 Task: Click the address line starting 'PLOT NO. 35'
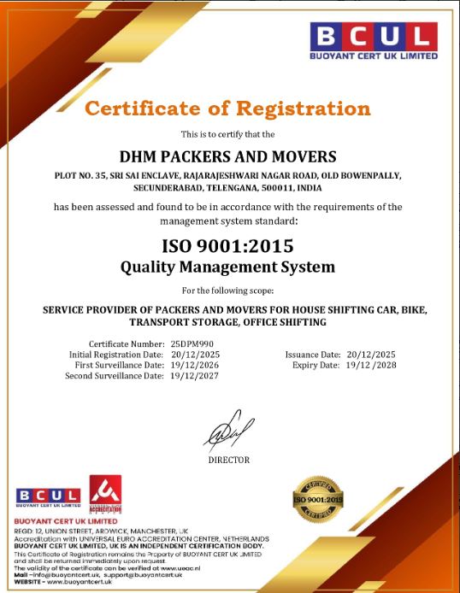coord(227,175)
